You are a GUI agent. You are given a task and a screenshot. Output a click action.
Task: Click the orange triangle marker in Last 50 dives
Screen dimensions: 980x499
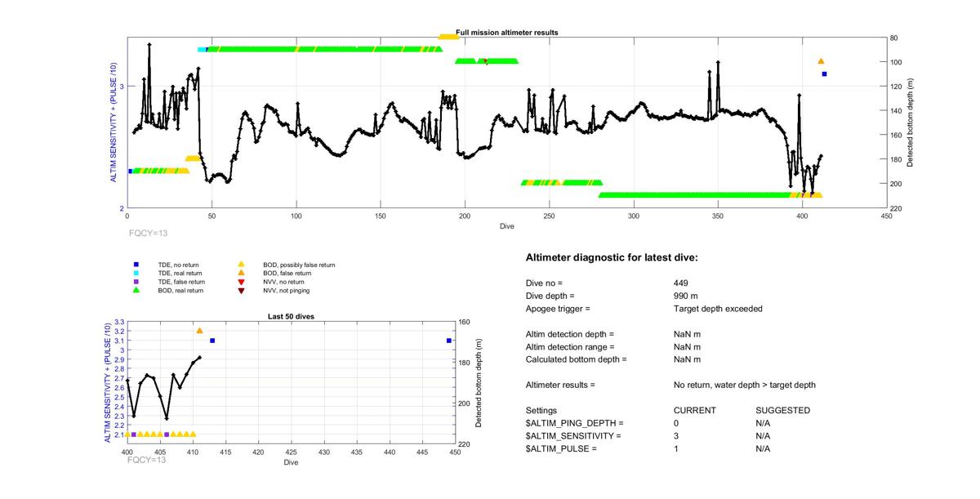tap(199, 331)
